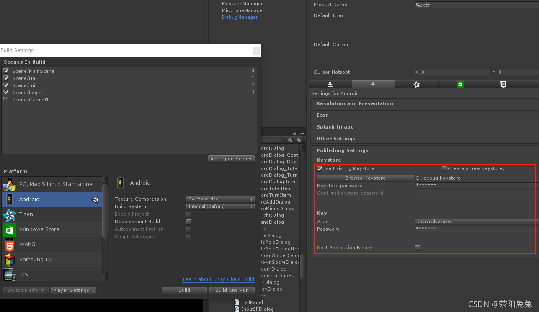Switch to Windows Store settings tab
Image resolution: width=539 pixels, height=312 pixels.
coord(460,84)
